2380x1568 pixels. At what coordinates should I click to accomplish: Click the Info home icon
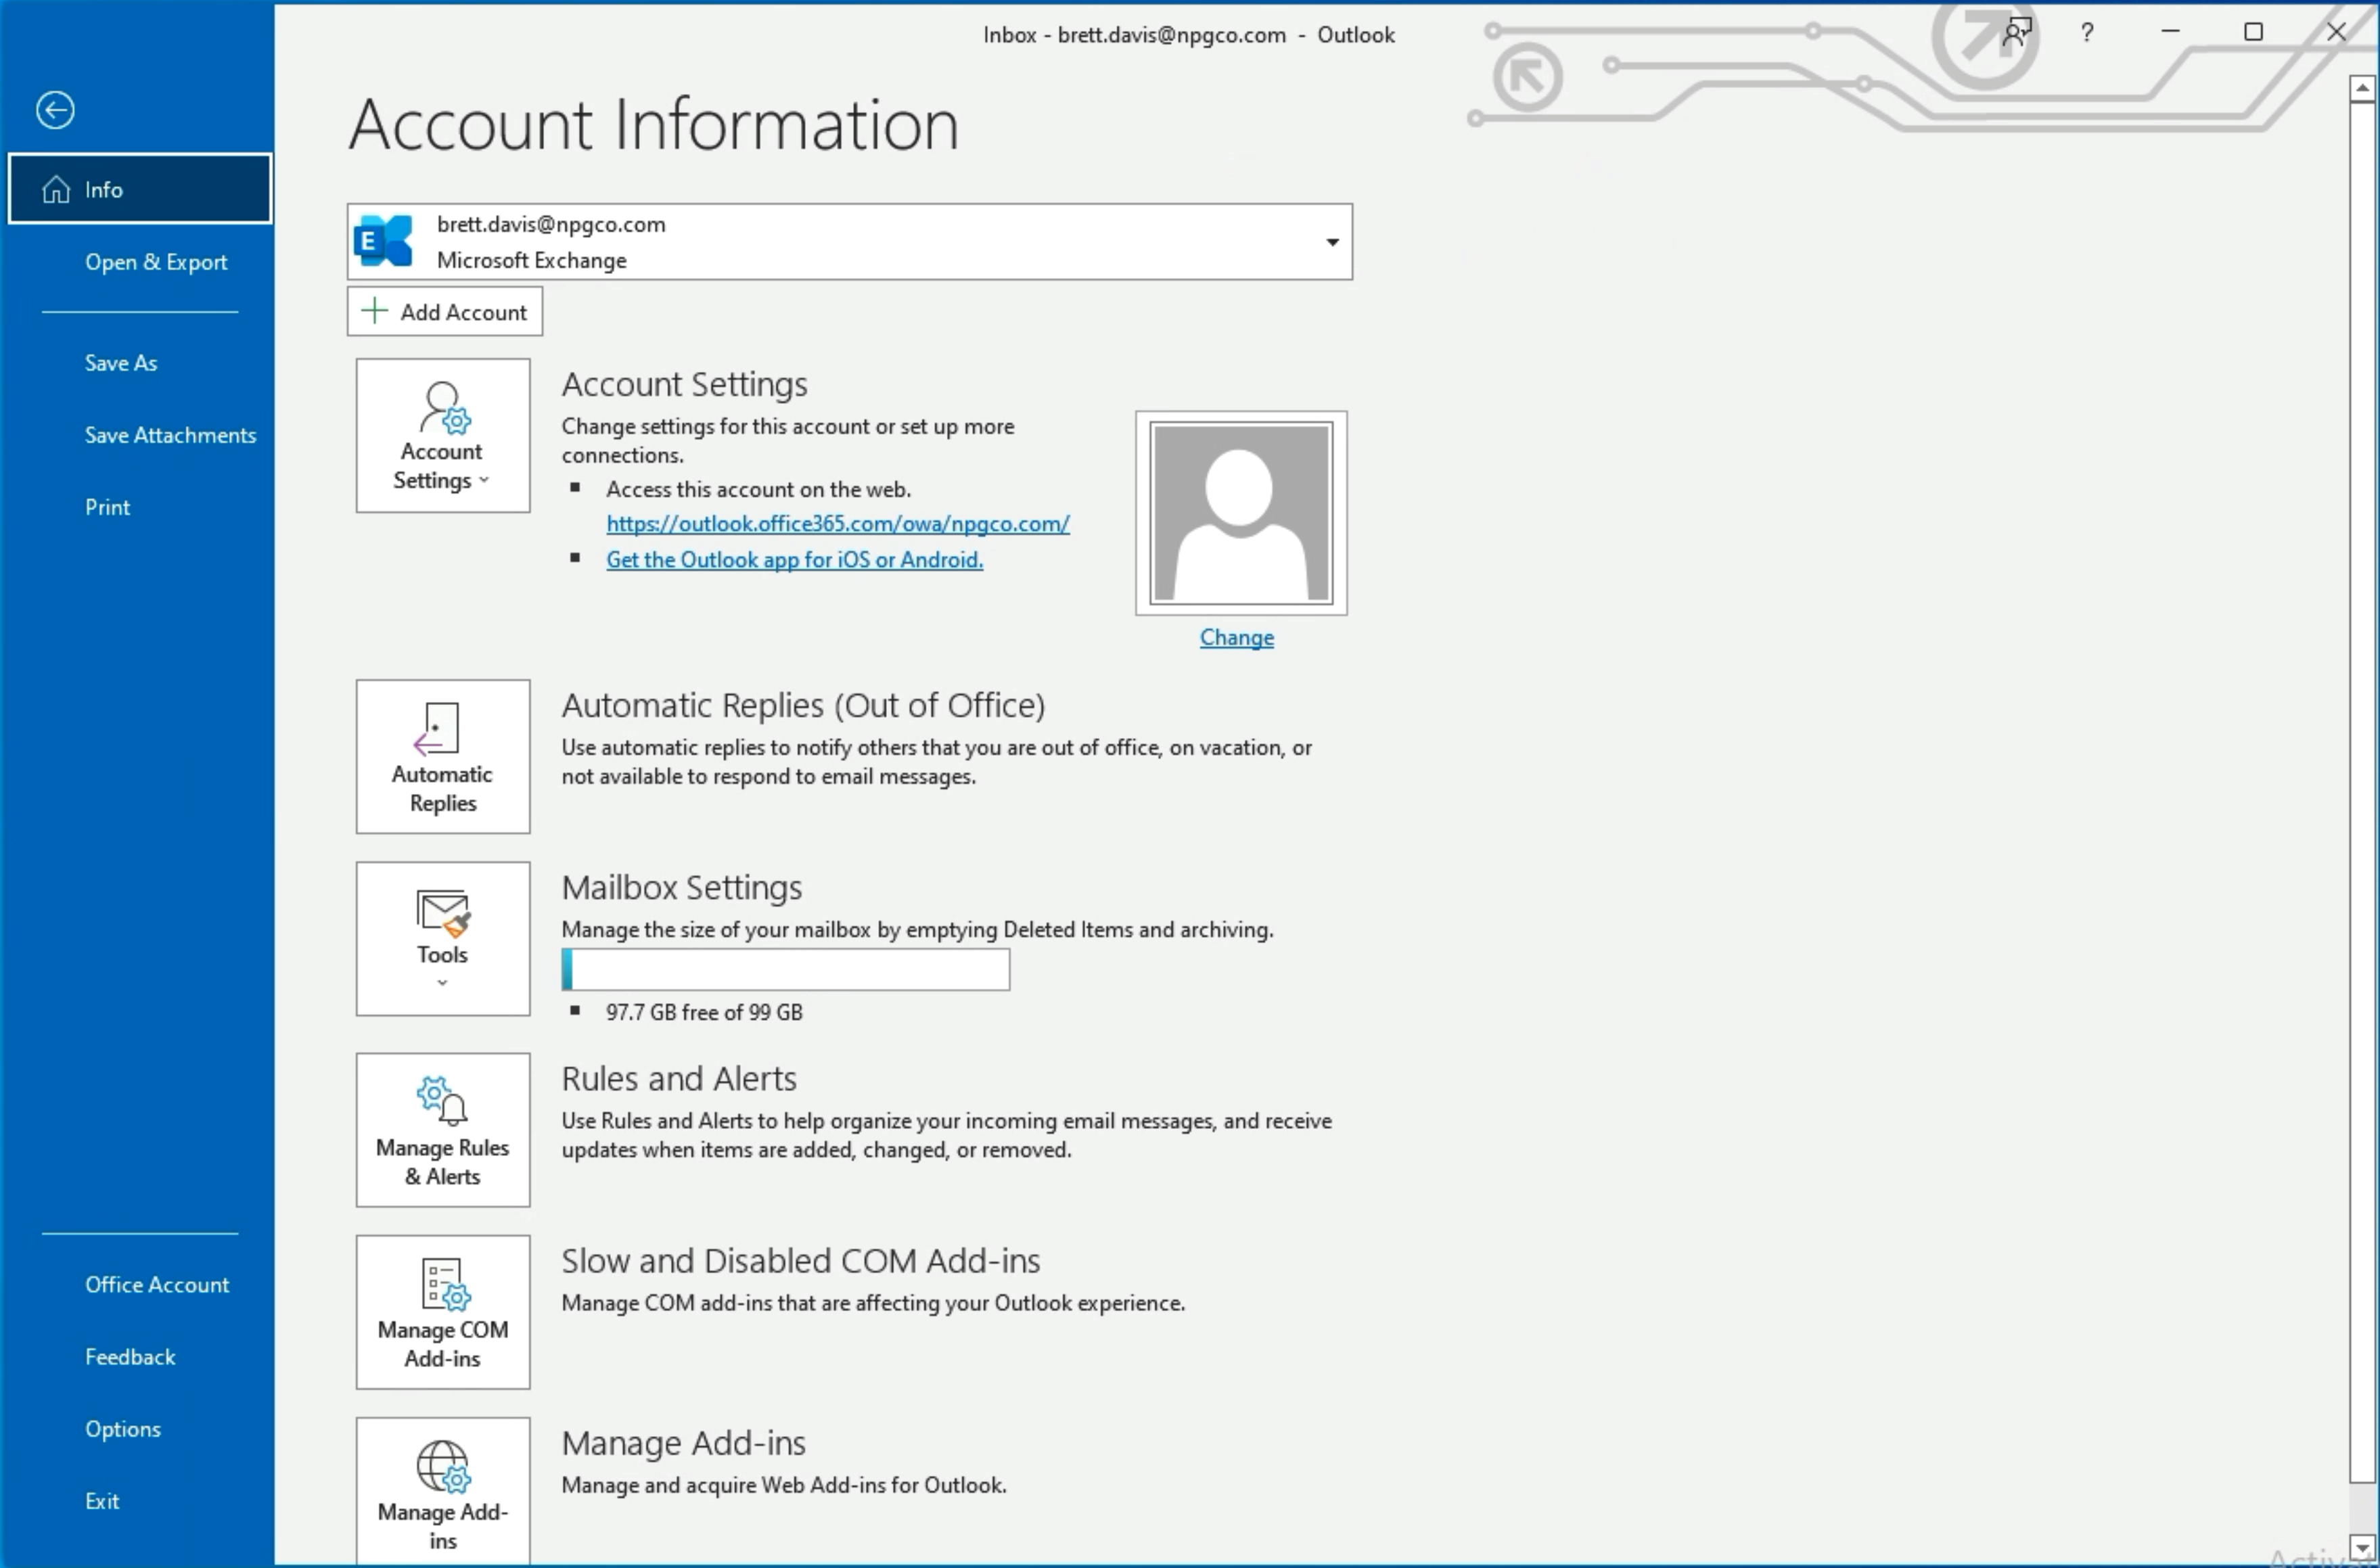click(x=56, y=189)
